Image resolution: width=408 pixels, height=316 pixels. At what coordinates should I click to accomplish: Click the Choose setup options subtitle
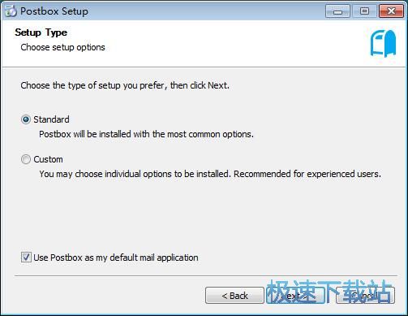tap(62, 47)
